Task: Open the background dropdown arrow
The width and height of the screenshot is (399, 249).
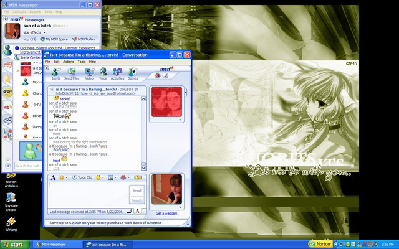Action: [x=116, y=177]
